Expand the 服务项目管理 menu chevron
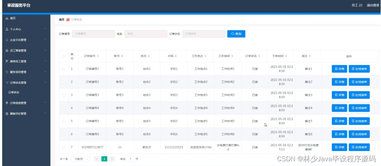This screenshot has width=381, height=166. coord(46,72)
